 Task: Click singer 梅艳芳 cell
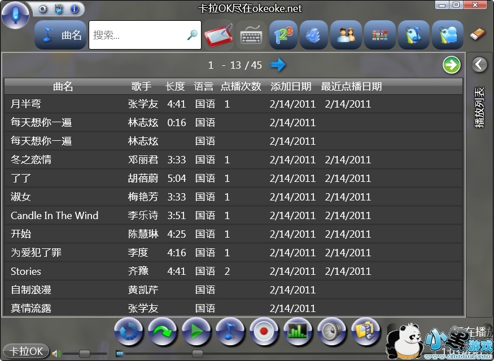(143, 197)
